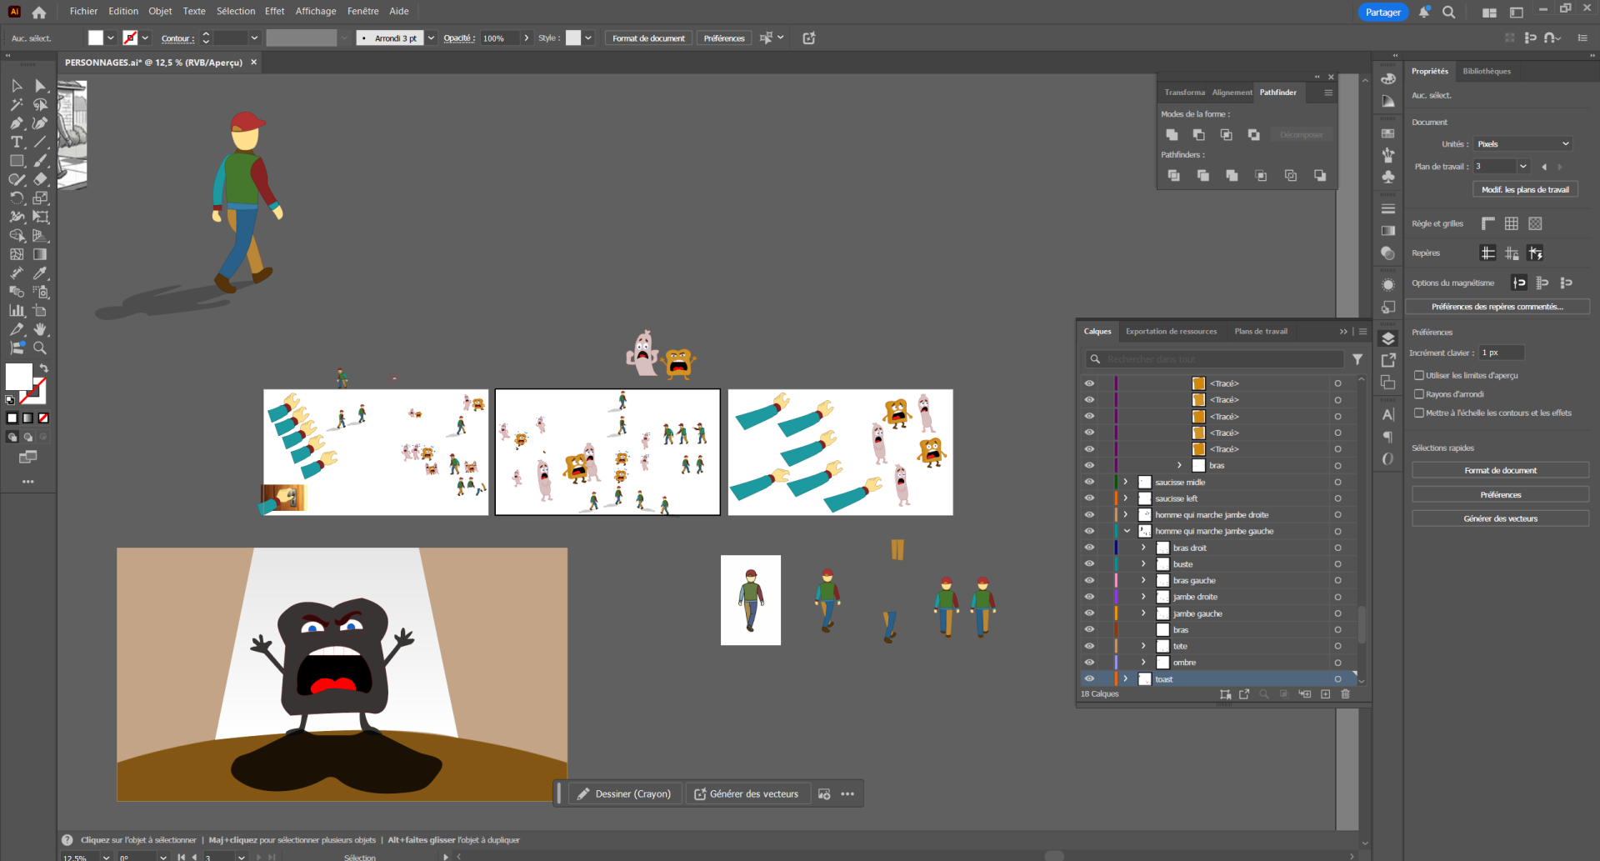Select the Zoom tool
The image size is (1600, 861).
point(40,348)
